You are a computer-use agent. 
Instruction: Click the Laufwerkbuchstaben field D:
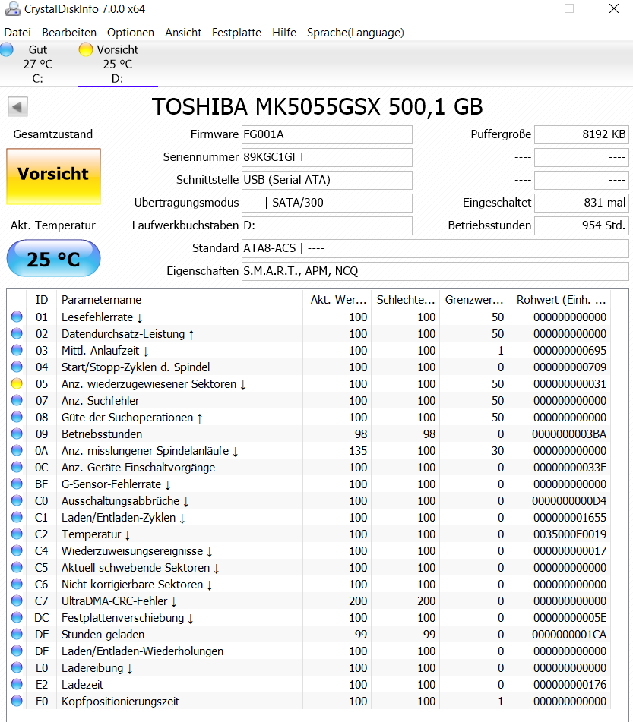pyautogui.click(x=327, y=225)
